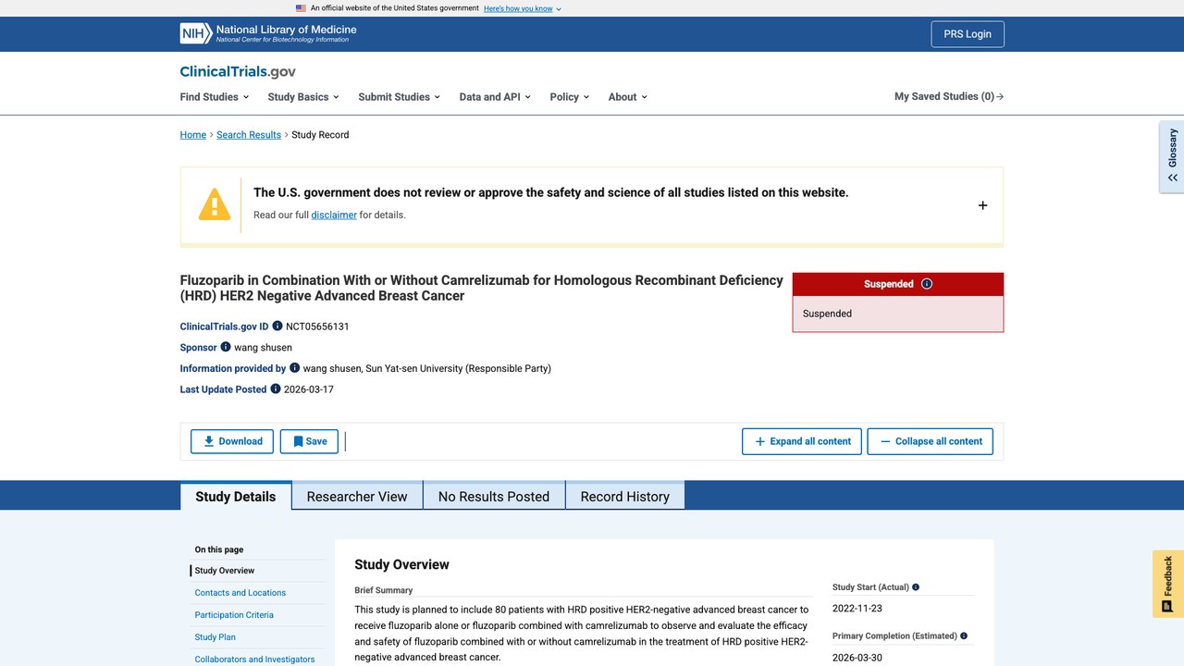1184x666 pixels.
Task: Jump to Participation Criteria section
Action: click(234, 615)
